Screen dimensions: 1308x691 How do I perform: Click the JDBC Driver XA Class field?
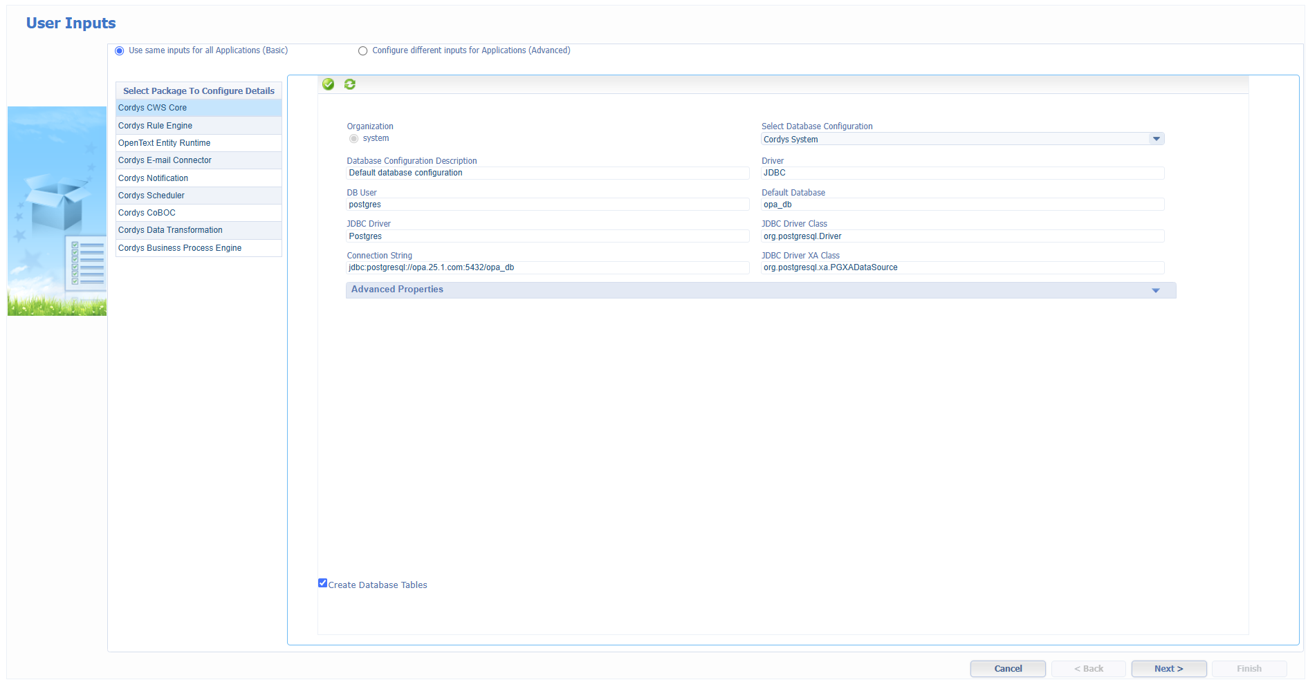(x=962, y=268)
